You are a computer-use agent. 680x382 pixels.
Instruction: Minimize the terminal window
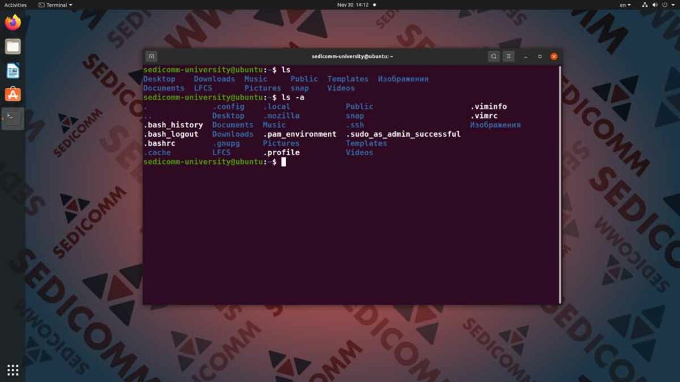point(526,56)
